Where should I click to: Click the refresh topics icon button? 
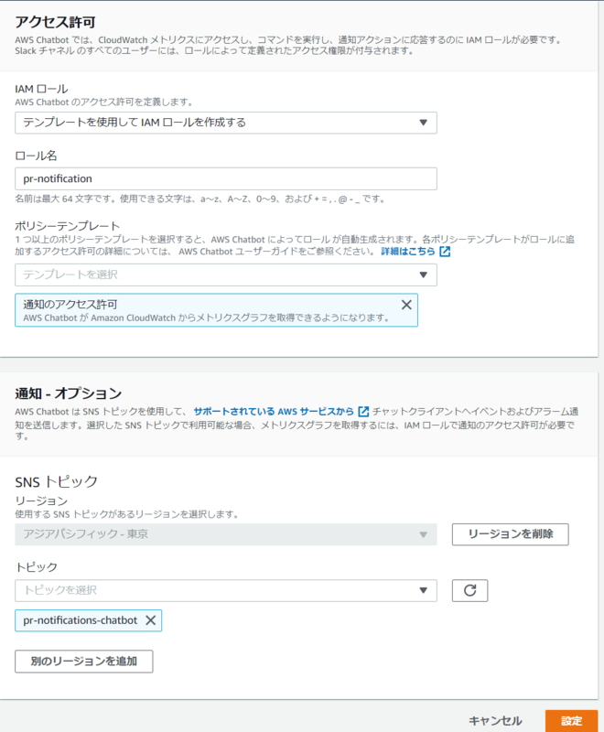(469, 590)
